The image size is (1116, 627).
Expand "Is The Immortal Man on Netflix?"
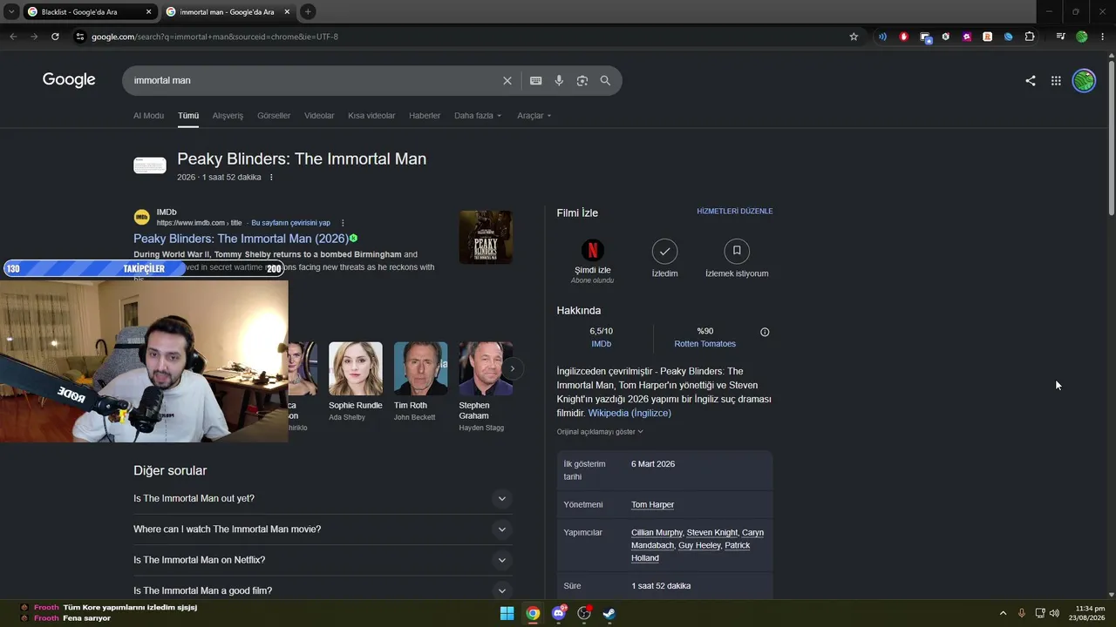tap(323, 560)
